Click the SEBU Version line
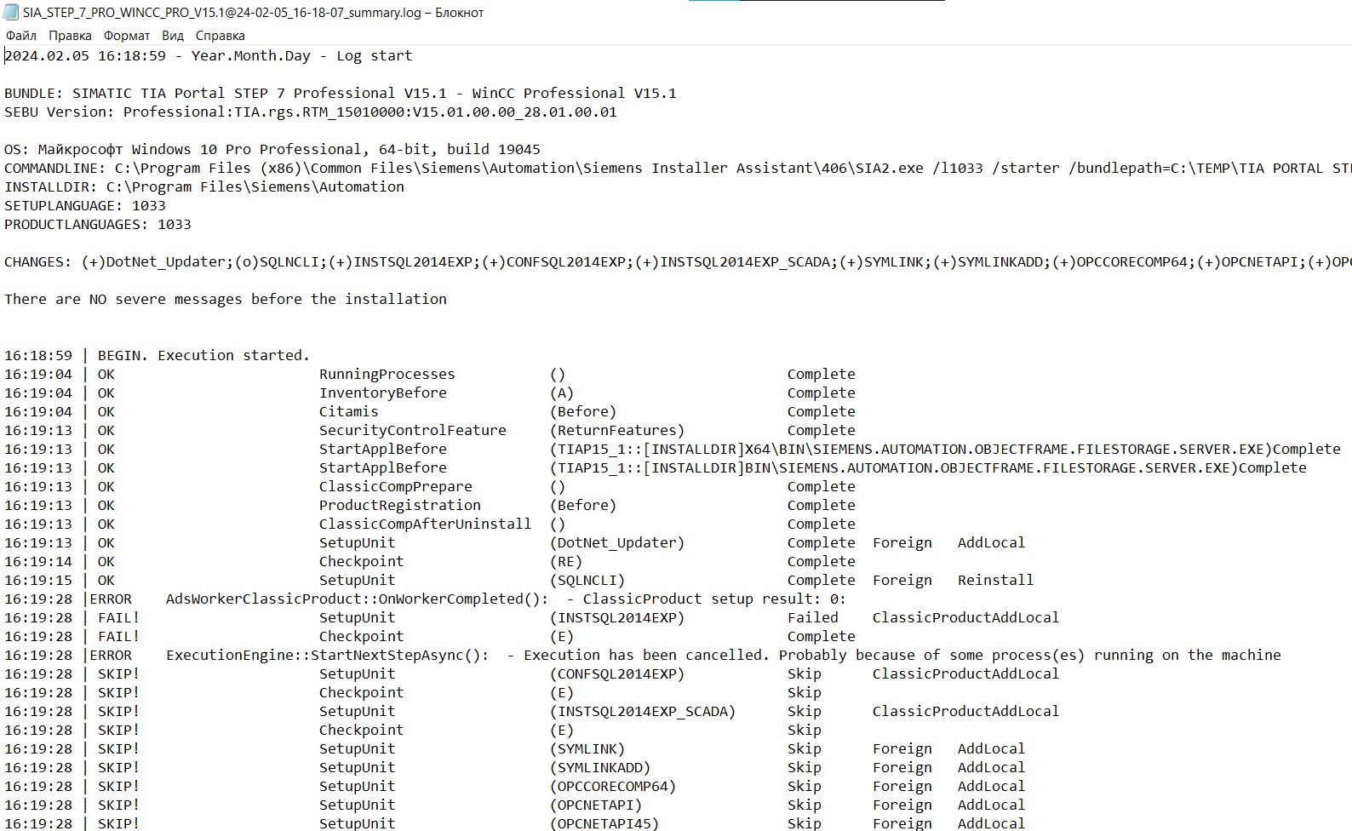This screenshot has width=1352, height=831. tap(311, 112)
